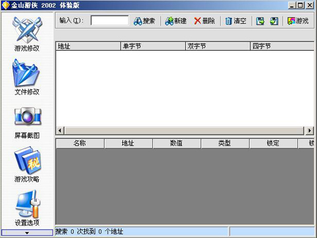Open the 游戏攻略 game guide section
Image resolution: width=317 pixels, height=238 pixels.
pos(27,164)
